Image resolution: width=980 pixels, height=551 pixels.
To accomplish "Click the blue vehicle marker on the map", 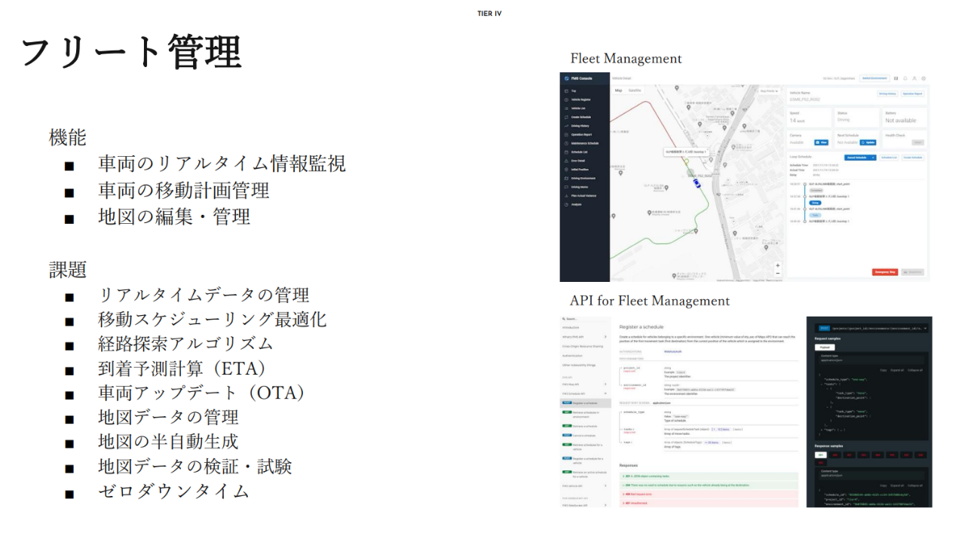I will pyautogui.click(x=697, y=183).
